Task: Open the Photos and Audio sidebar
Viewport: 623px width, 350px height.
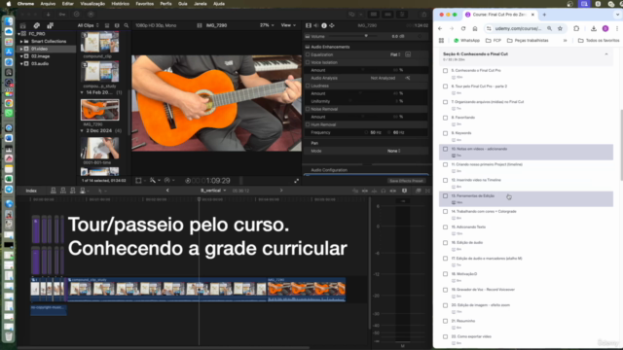Action: (x=37, y=25)
